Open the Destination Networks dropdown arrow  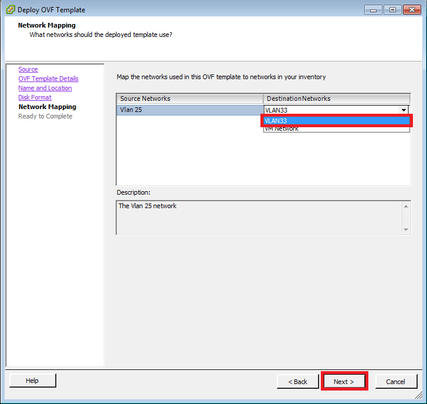(x=404, y=110)
